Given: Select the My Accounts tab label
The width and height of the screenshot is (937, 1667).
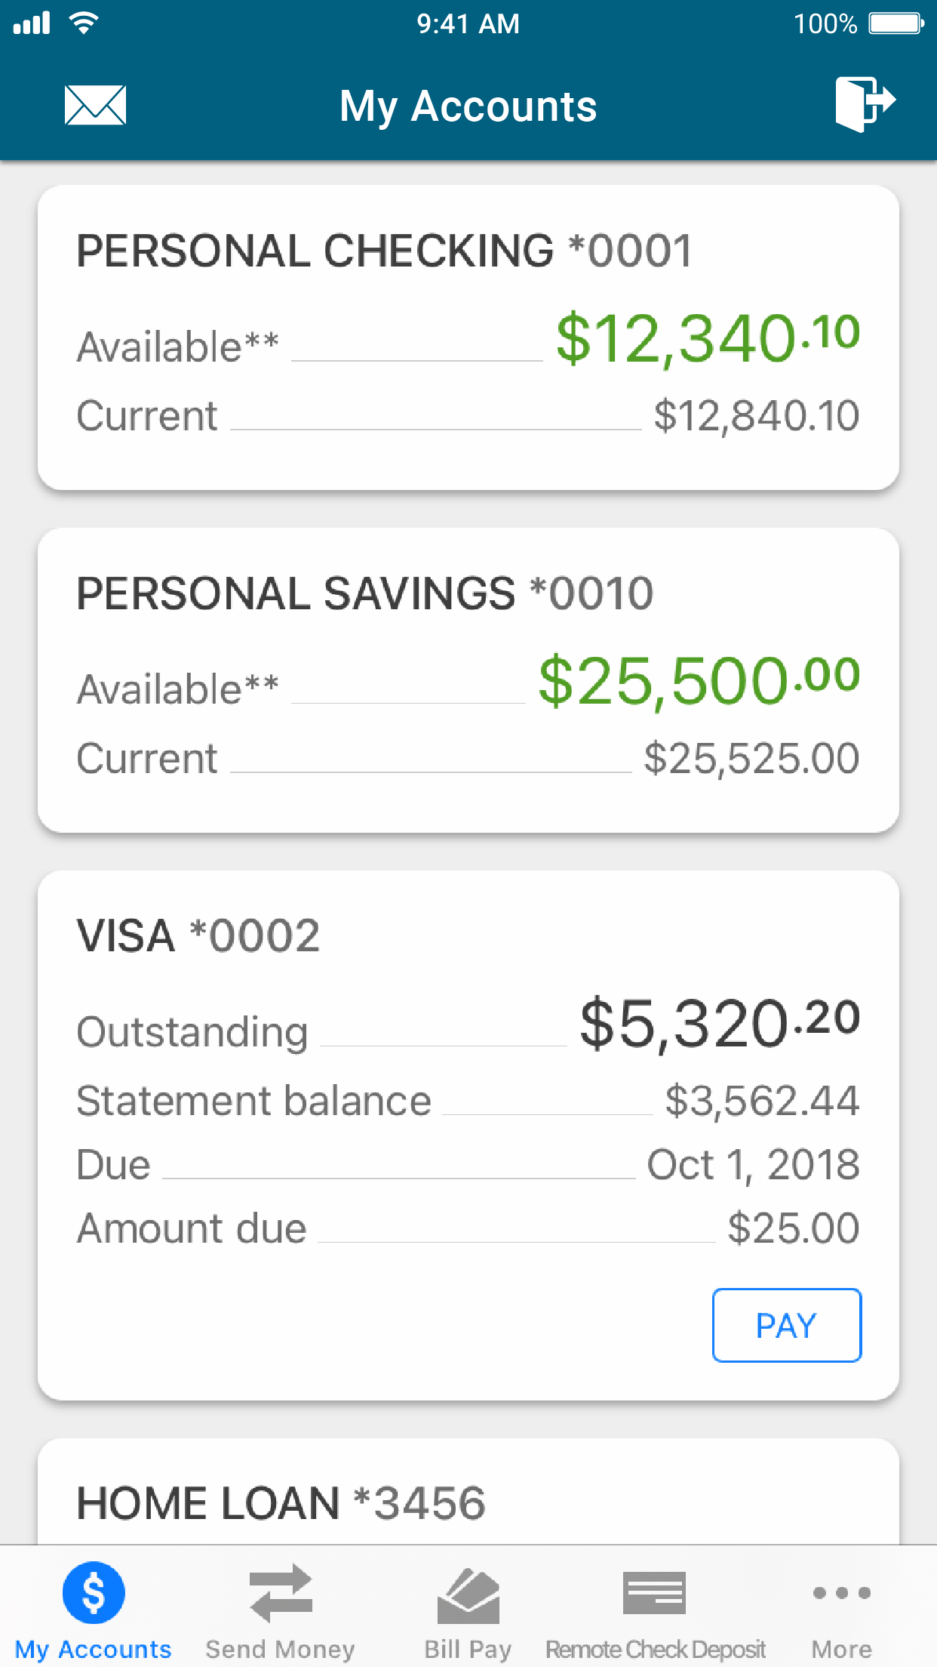Looking at the screenshot, I should click(x=94, y=1650).
